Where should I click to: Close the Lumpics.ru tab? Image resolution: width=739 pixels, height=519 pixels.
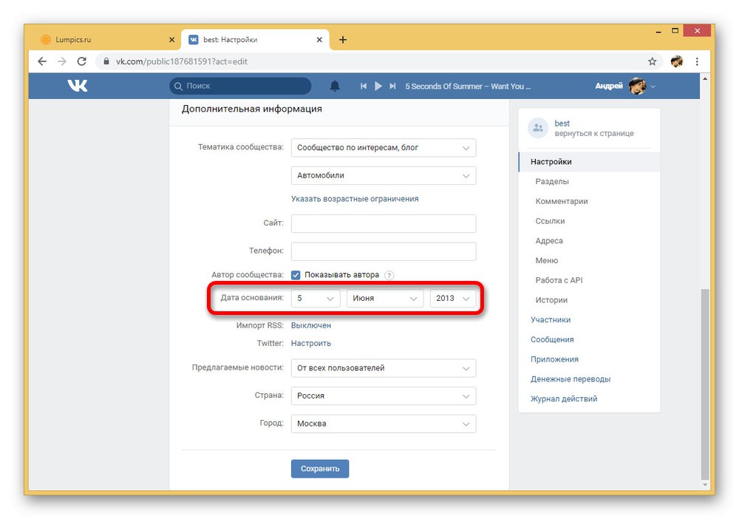click(171, 40)
